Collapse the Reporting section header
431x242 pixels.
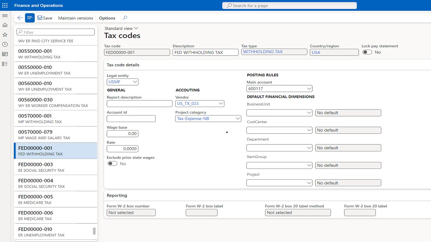pyautogui.click(x=117, y=195)
